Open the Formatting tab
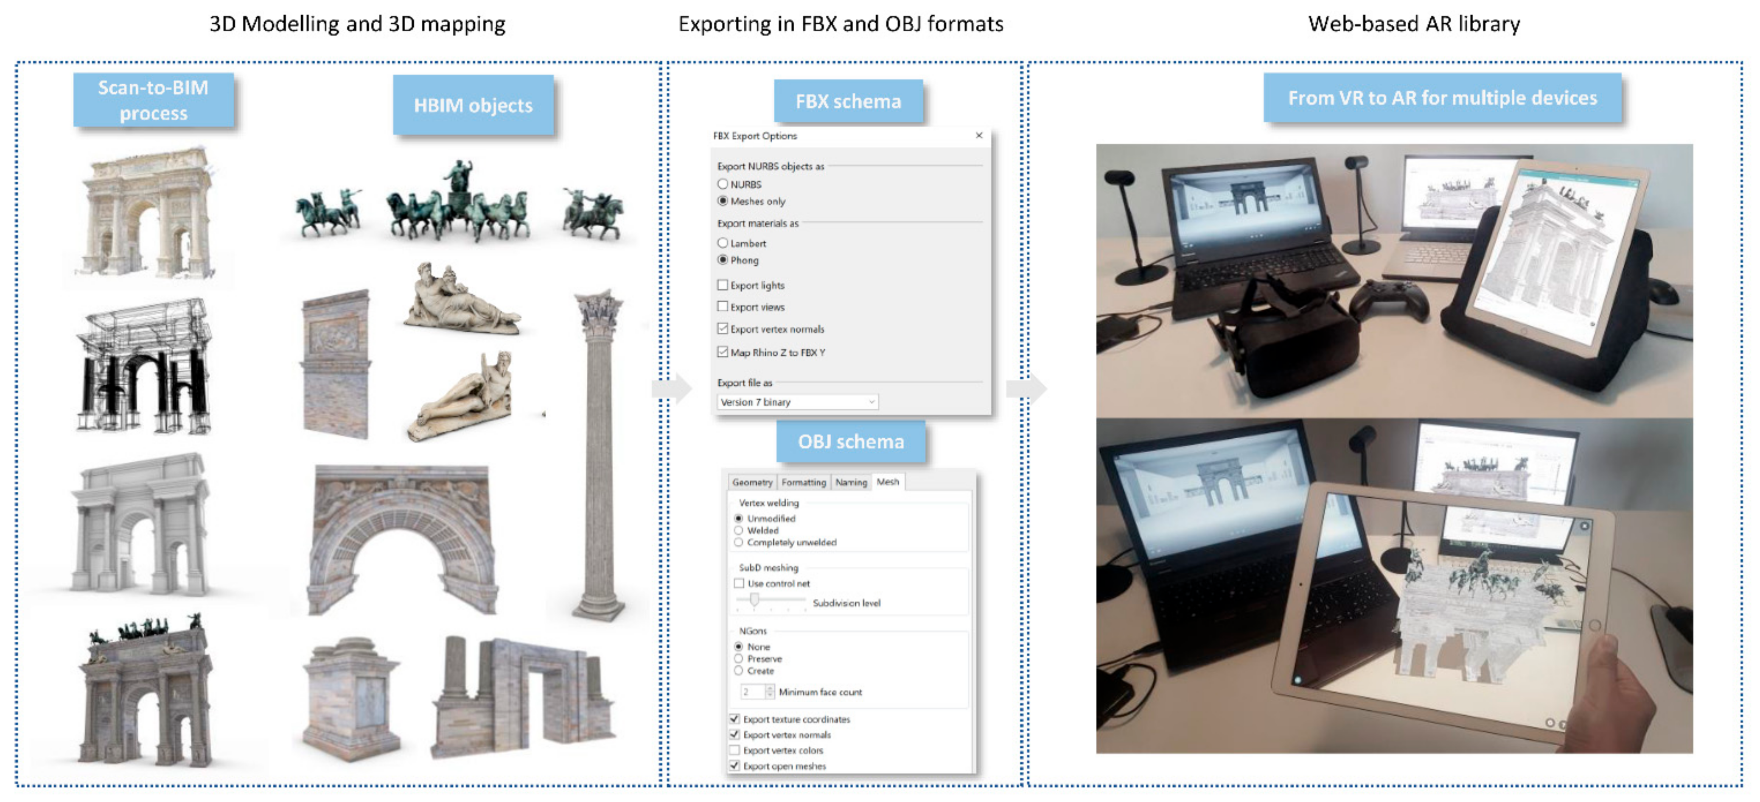Screen dimensions: 1760x802 tap(804, 482)
